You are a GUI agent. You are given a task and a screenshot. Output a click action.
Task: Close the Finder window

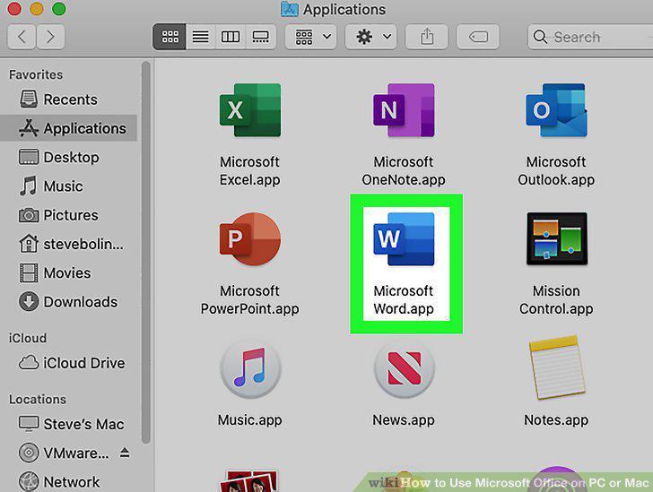(x=14, y=9)
